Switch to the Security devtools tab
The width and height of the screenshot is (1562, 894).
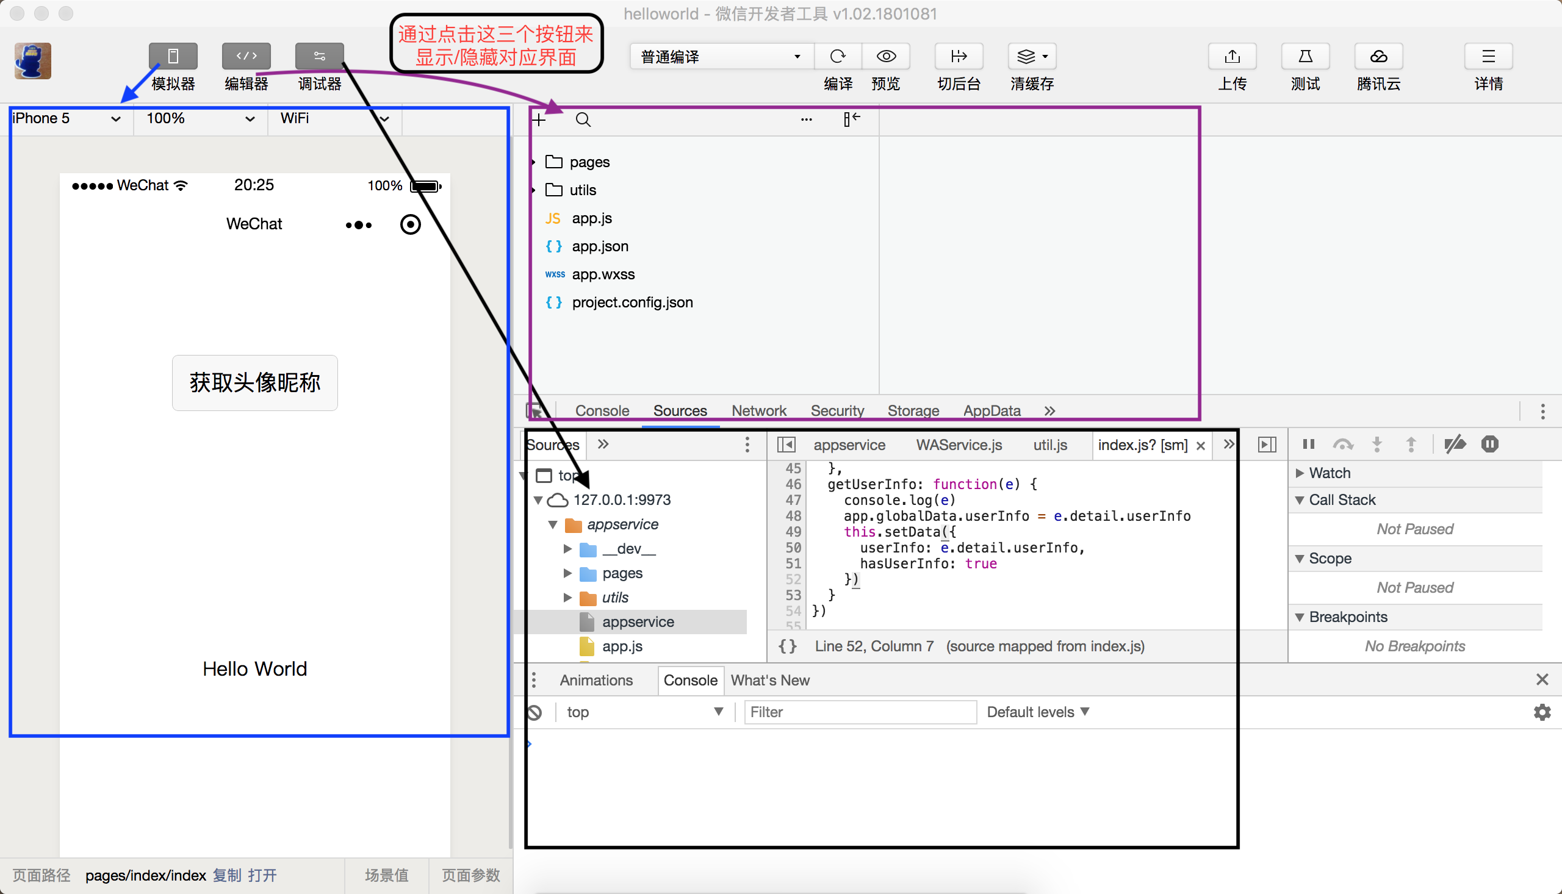pos(837,411)
